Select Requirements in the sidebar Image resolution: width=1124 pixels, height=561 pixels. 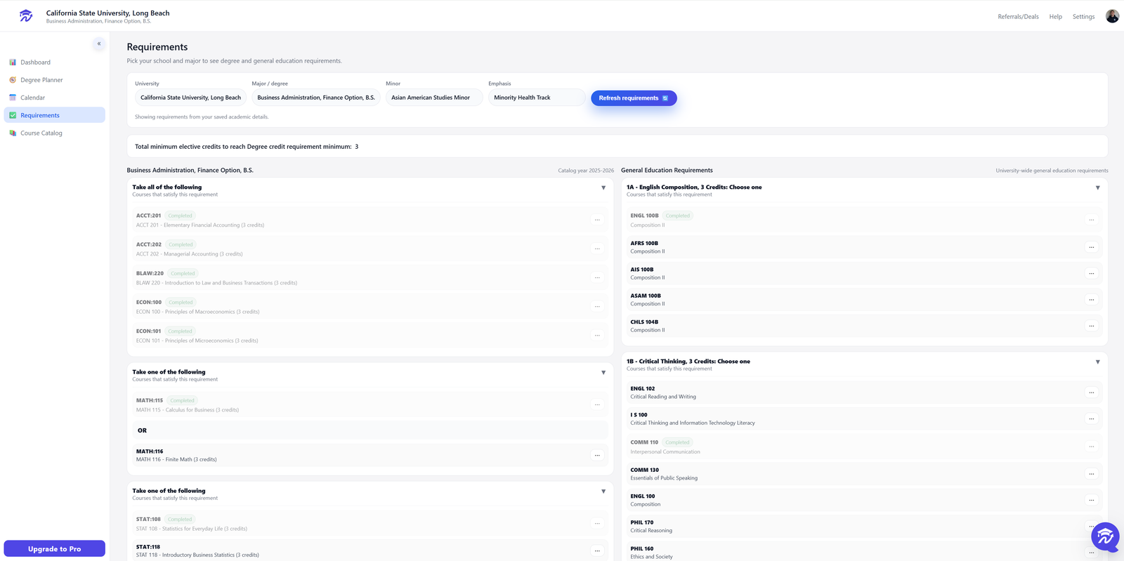tap(55, 115)
